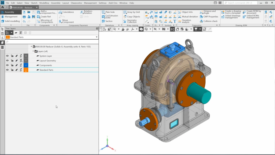Click the Section operation icon

pos(107,21)
